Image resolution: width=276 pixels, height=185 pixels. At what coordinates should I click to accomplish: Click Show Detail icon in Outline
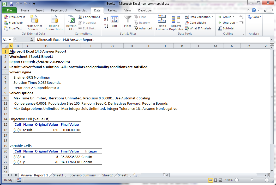click(x=242, y=17)
